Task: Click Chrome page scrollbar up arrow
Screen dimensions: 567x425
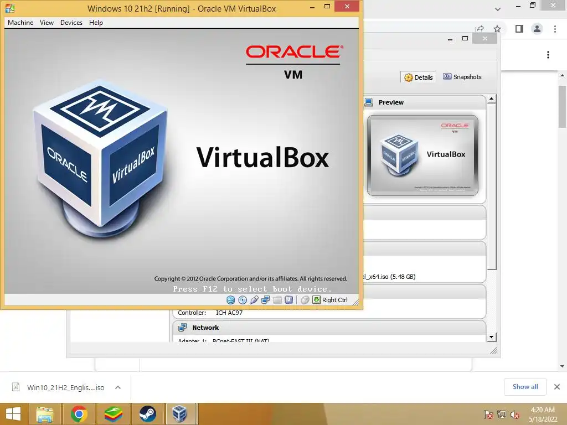Action: click(563, 75)
